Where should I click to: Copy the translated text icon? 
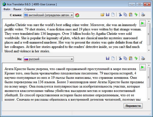pyautogui.click(x=125, y=59)
